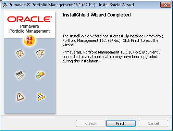Click the red ORACLE logo

[x=29, y=19]
